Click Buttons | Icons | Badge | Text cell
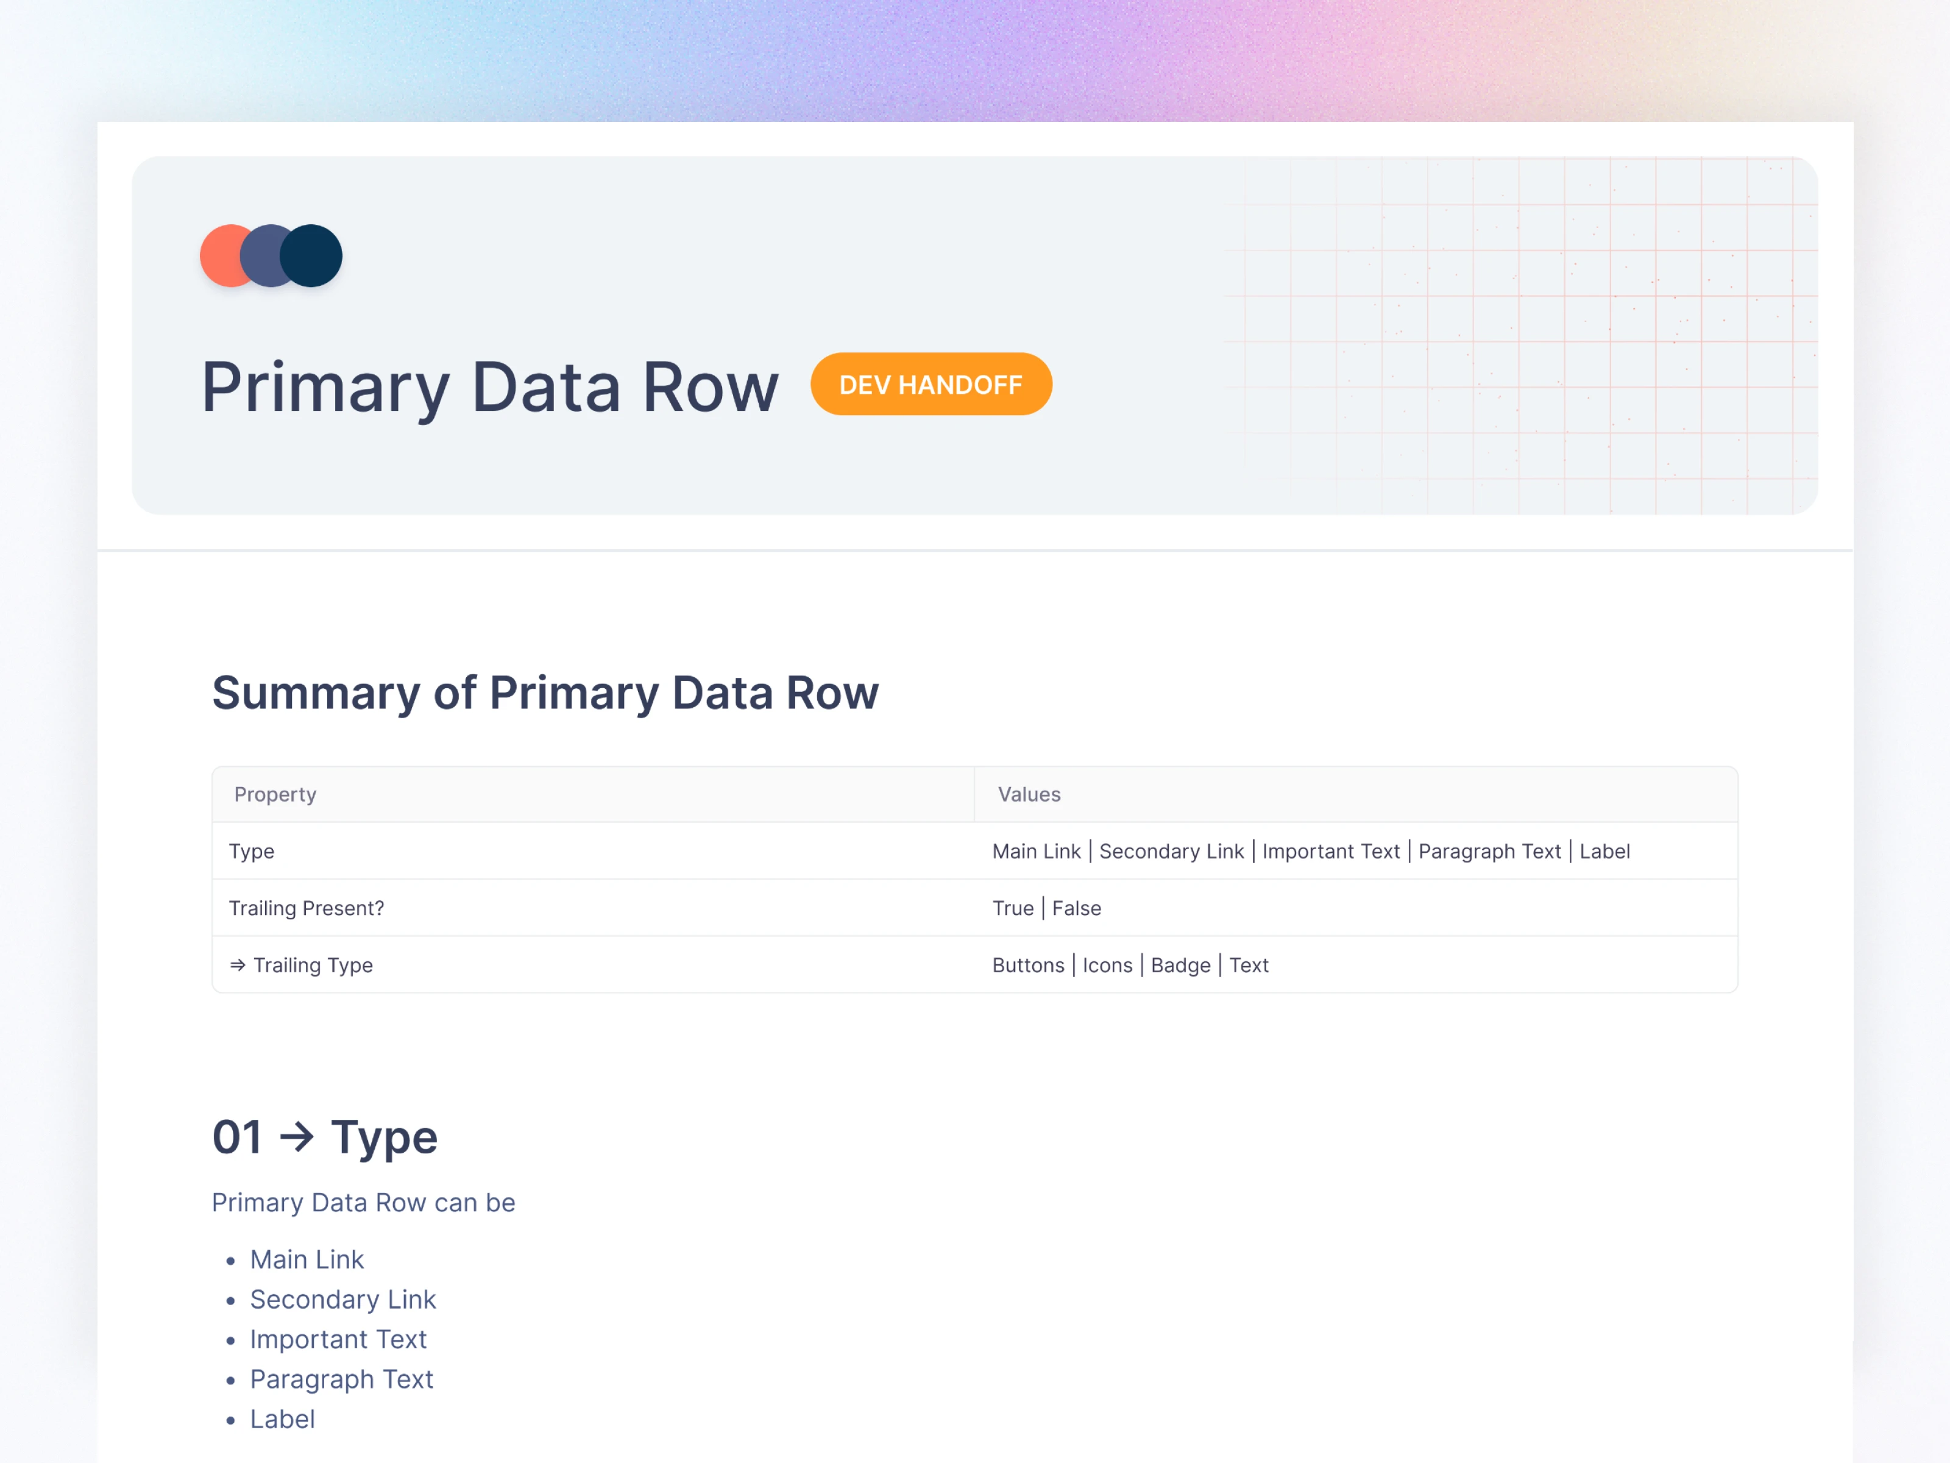 [1130, 966]
